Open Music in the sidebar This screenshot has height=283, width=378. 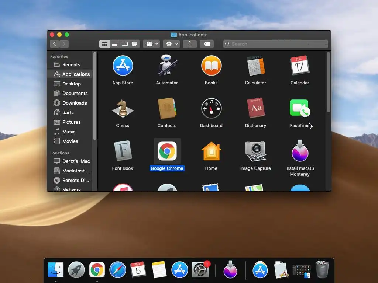70,132
